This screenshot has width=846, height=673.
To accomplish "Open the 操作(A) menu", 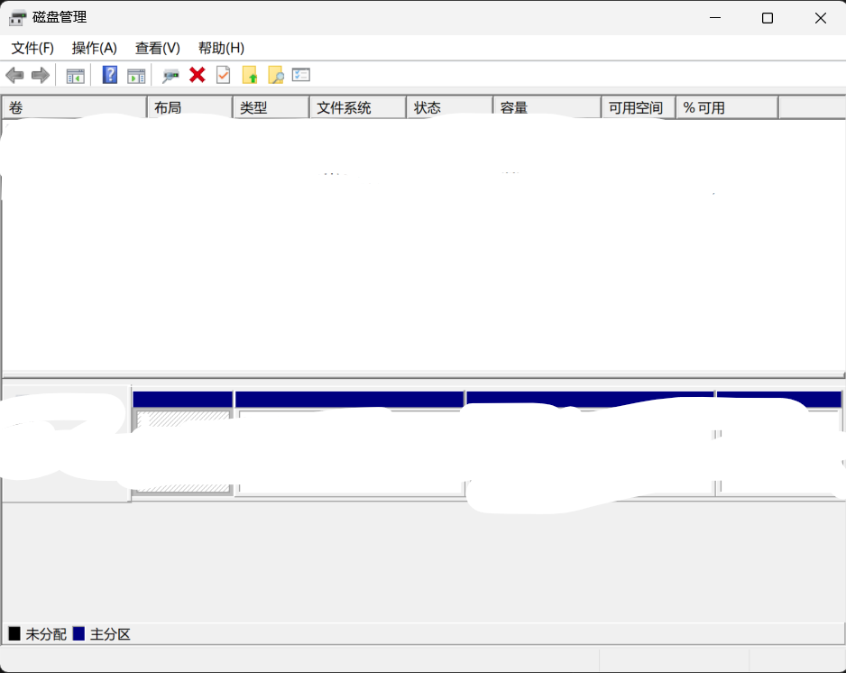I will point(93,48).
